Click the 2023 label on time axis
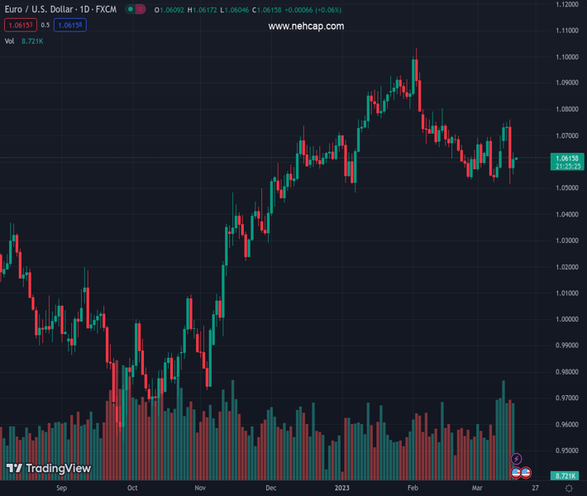Screen dimensions: 587x496 [341, 489]
